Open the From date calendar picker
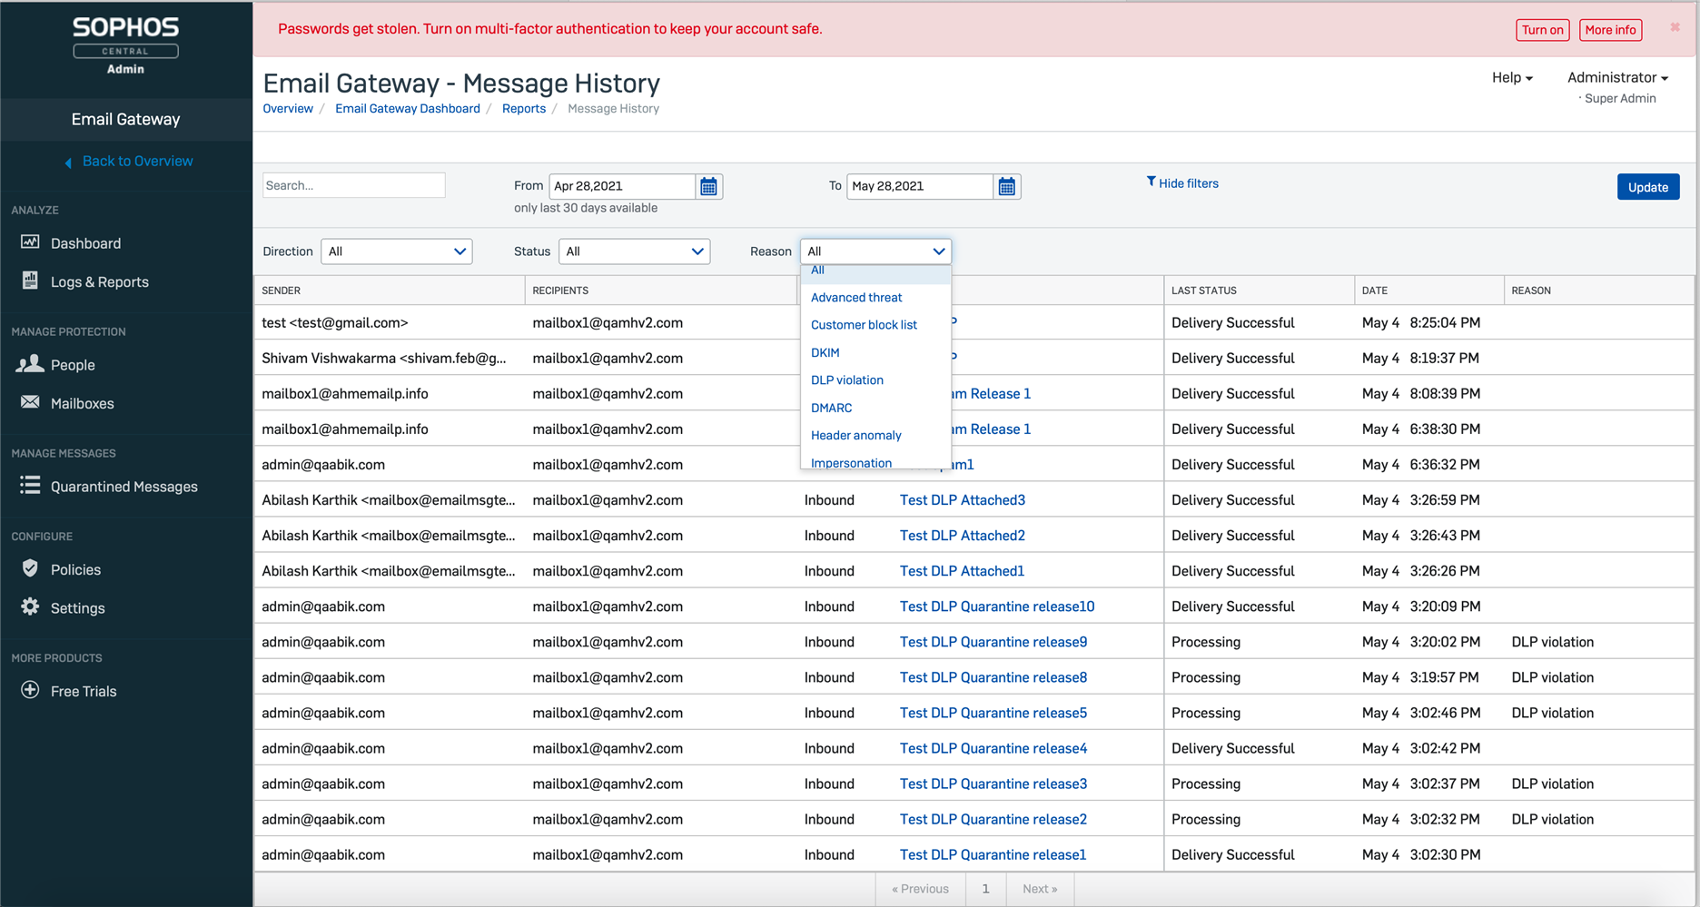This screenshot has width=1700, height=907. [x=708, y=187]
